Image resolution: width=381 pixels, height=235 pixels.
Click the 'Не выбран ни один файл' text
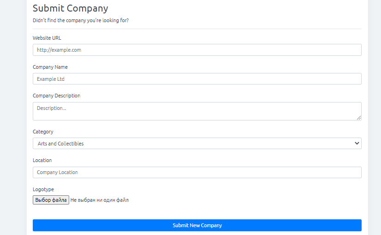click(99, 200)
